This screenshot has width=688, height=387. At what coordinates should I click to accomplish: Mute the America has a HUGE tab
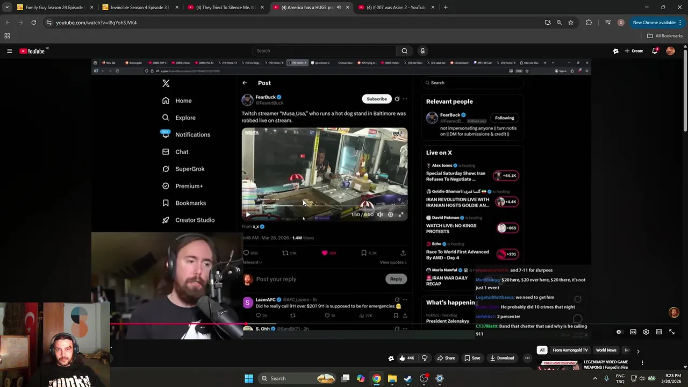[x=339, y=8]
